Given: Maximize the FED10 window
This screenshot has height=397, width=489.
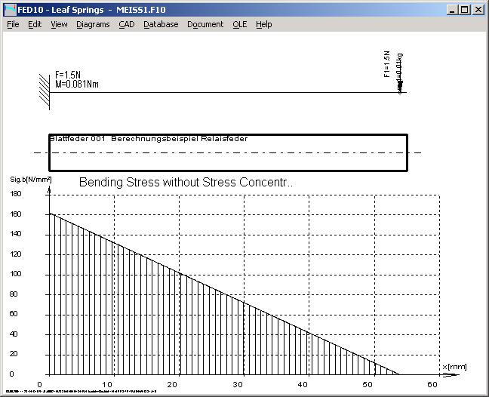Looking at the screenshot, I should 464,9.
